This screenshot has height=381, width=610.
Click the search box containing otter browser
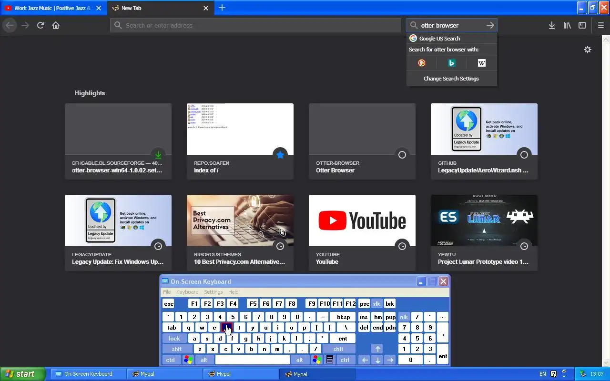451,25
